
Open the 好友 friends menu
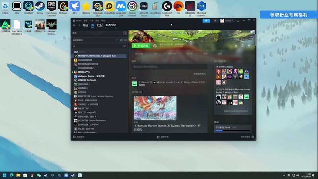(91, 21)
